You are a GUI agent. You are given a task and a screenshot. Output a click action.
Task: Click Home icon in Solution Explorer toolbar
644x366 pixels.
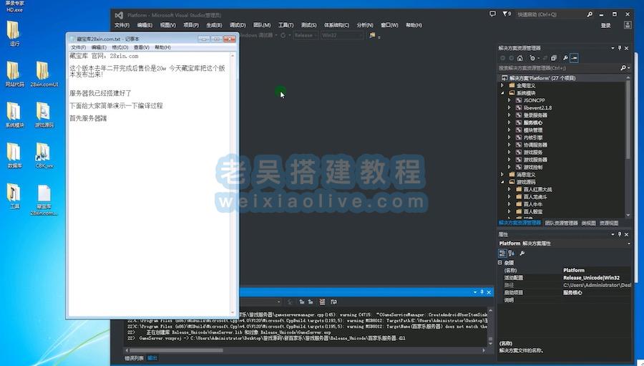520,58
